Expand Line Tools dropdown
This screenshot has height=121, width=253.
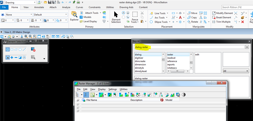168,13
